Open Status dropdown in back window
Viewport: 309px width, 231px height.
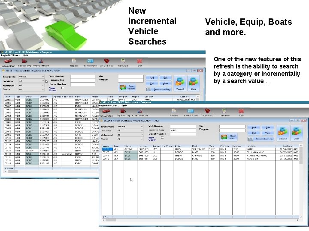(31, 89)
